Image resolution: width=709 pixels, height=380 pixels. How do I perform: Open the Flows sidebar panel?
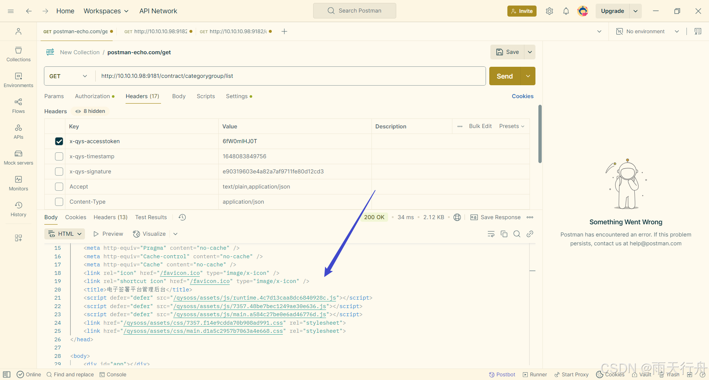(x=18, y=106)
